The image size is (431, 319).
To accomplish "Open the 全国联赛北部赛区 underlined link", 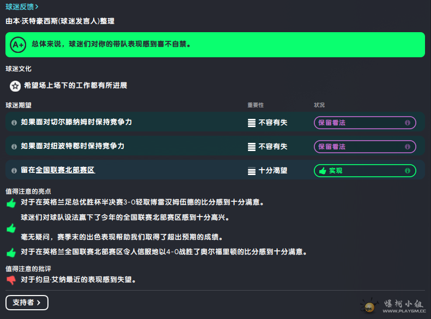I will point(65,170).
